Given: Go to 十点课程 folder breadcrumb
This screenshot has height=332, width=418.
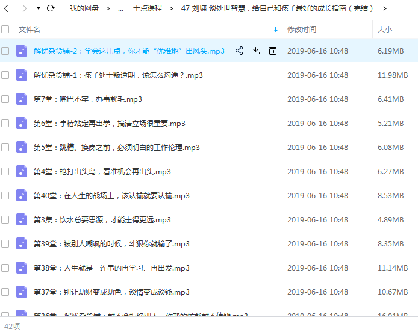Looking at the screenshot, I should click(148, 8).
